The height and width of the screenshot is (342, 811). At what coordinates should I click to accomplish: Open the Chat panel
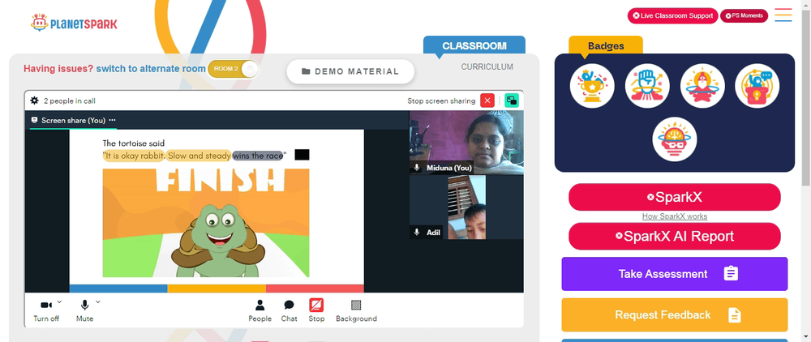click(x=290, y=310)
